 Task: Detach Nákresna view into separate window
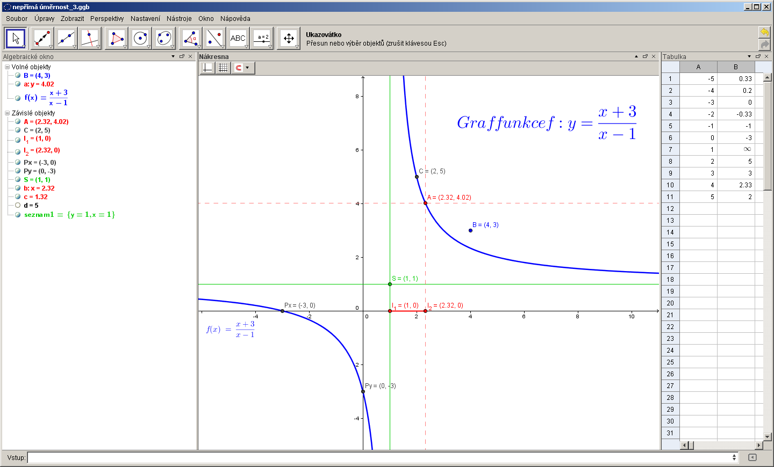click(645, 56)
